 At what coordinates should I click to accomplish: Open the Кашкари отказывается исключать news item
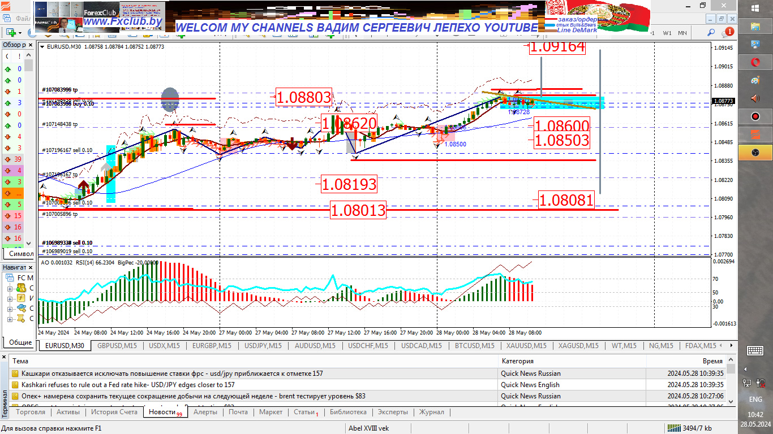[x=367, y=373]
